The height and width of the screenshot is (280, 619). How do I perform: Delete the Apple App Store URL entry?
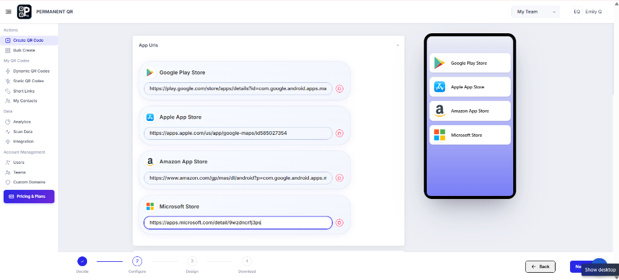coord(340,134)
